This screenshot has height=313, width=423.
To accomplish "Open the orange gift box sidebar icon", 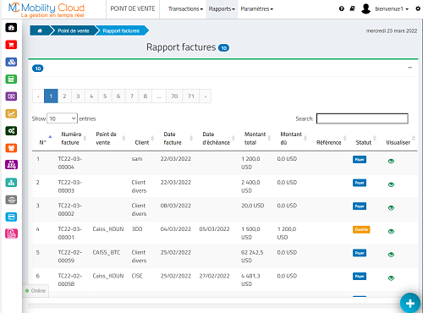I will 11,148.
